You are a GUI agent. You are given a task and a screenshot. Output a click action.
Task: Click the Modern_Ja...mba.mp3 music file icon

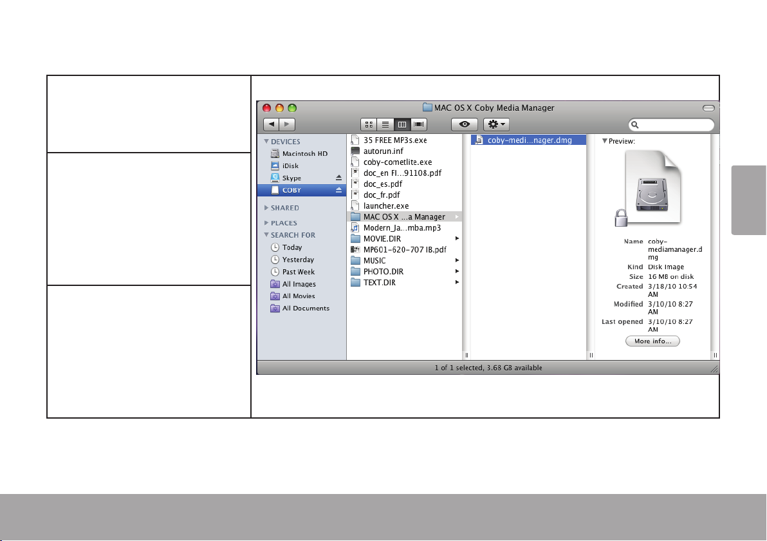click(356, 227)
